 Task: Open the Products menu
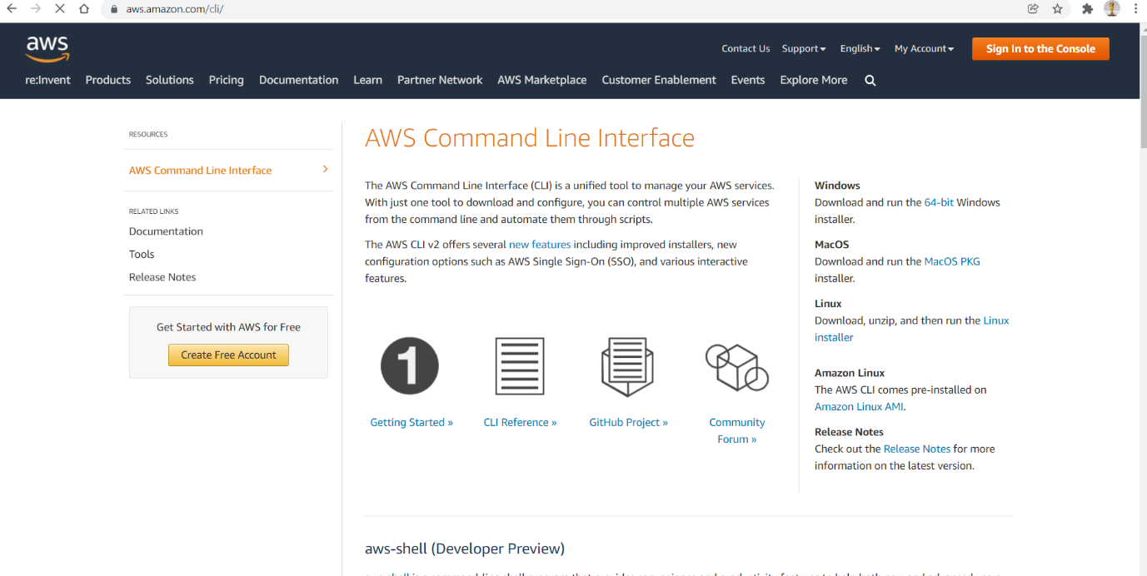tap(108, 80)
